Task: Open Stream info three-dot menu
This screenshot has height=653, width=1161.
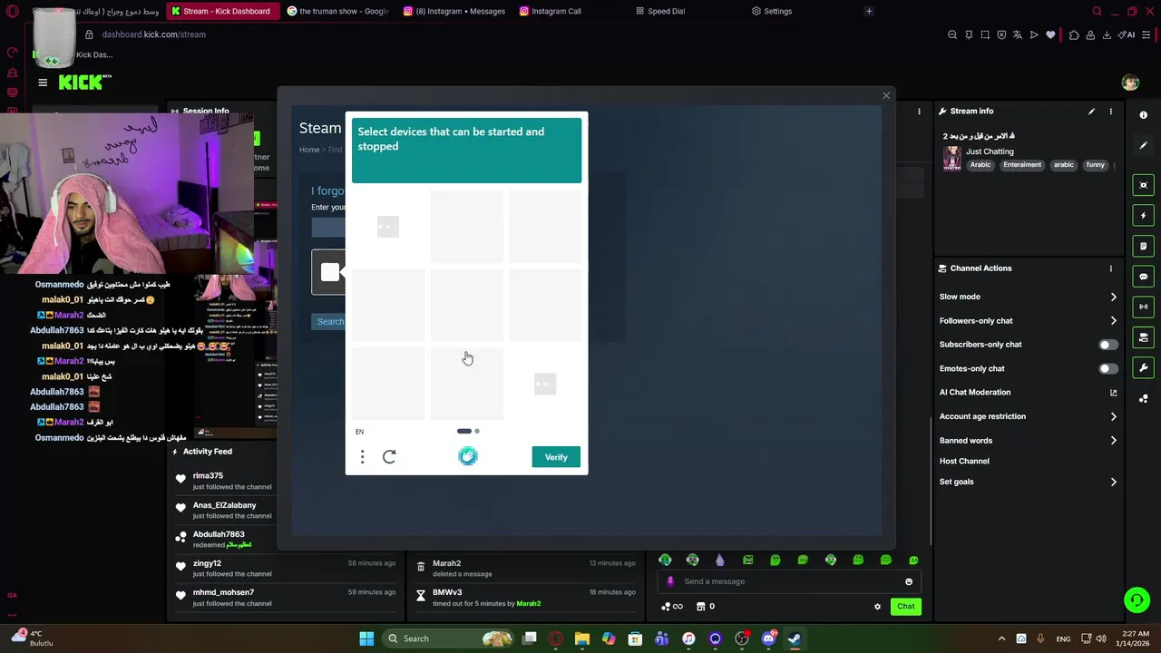Action: [x=1111, y=112]
